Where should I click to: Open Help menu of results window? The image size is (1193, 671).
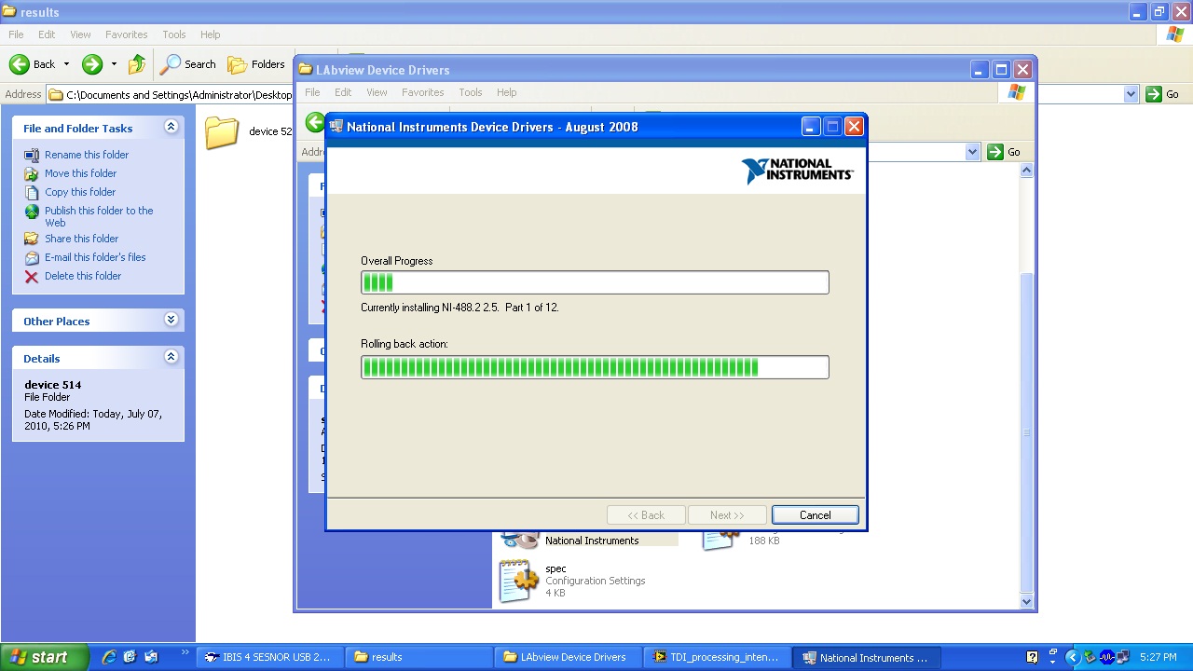[210, 34]
